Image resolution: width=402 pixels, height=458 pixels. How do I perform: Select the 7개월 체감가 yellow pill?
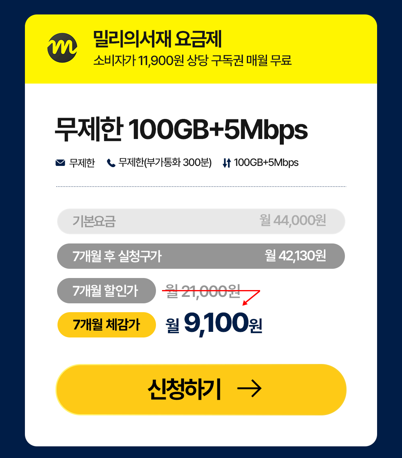(x=107, y=325)
